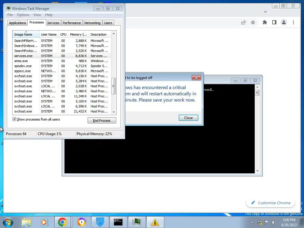Sort processes by CPU column
304x228 pixels.
coord(63,34)
